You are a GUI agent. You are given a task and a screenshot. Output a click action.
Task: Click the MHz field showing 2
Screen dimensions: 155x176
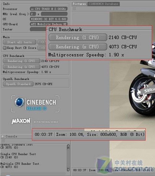[x=33, y=14]
